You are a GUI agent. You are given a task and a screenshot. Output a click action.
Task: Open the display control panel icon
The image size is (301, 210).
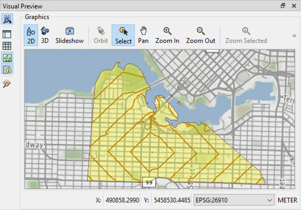[7, 34]
